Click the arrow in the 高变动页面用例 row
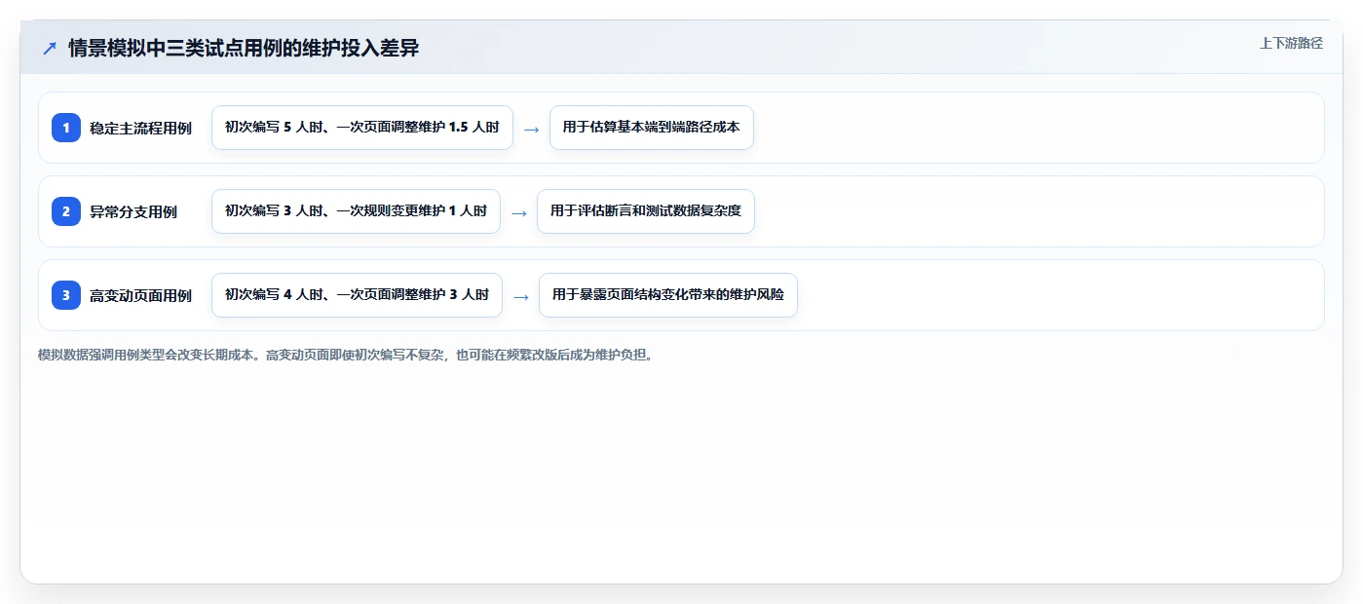The image size is (1363, 604). 520,296
